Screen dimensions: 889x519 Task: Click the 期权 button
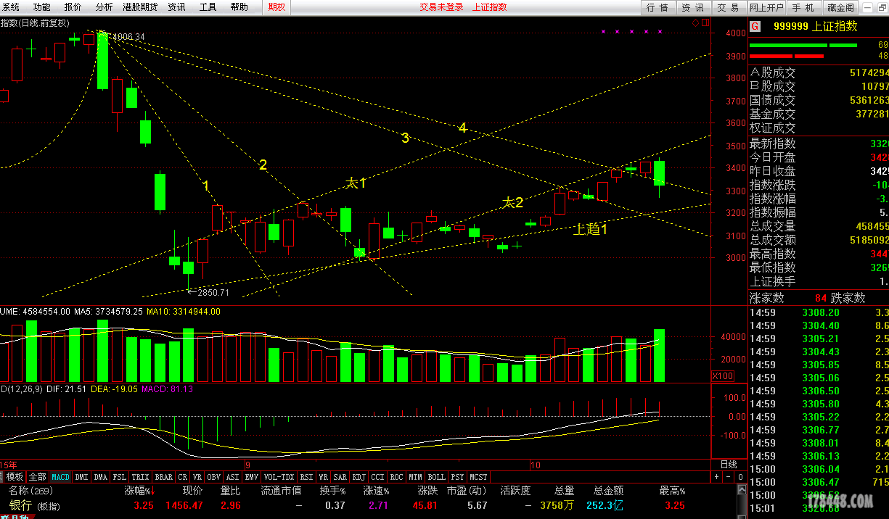pyautogui.click(x=276, y=7)
